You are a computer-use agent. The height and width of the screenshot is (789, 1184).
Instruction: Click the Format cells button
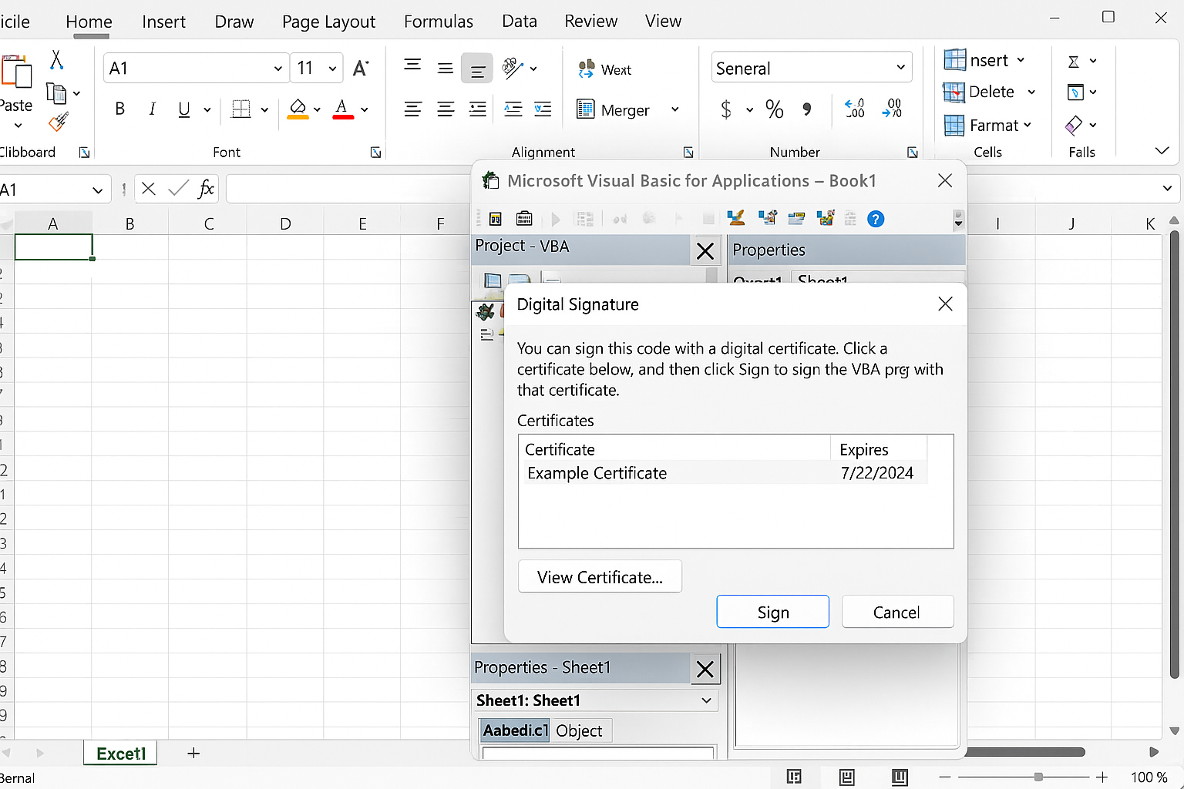tap(987, 125)
